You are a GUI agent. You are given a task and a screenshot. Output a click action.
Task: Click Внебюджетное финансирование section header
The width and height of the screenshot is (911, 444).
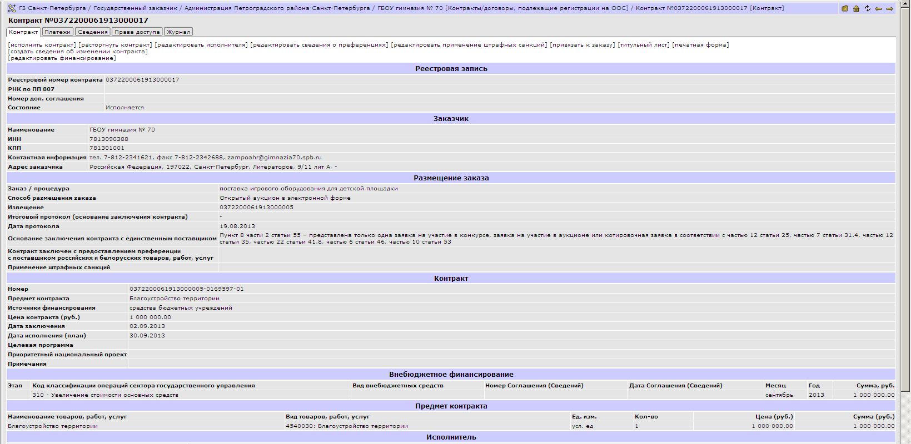[x=451, y=375]
